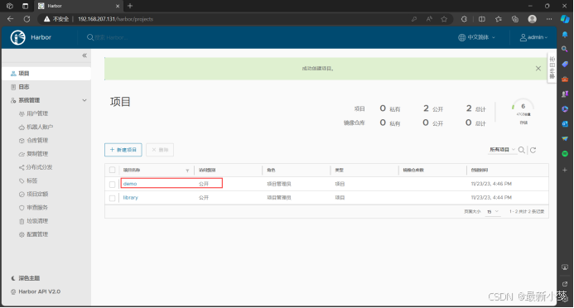Open Outlook in the Edge sidebar
Image resolution: width=574 pixels, height=308 pixels.
click(565, 123)
